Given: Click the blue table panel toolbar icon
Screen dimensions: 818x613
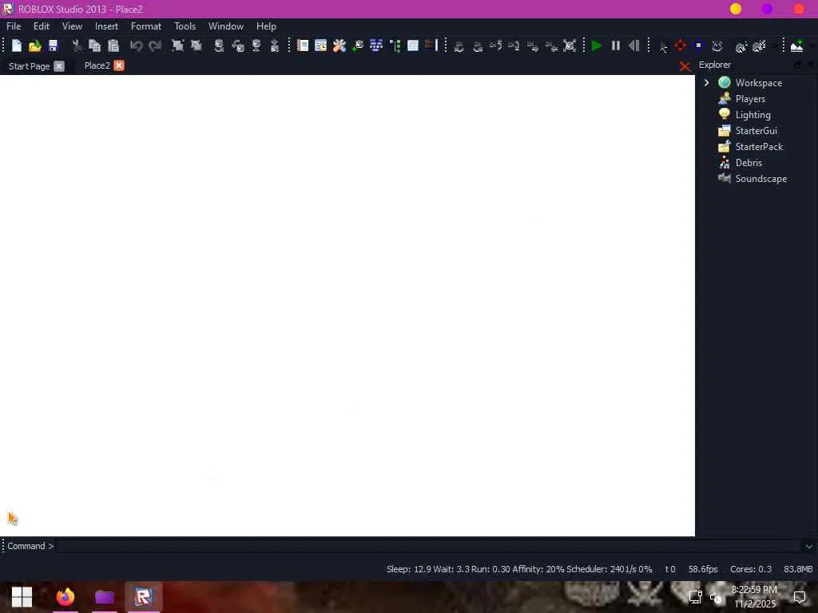Looking at the screenshot, I should click(x=413, y=45).
